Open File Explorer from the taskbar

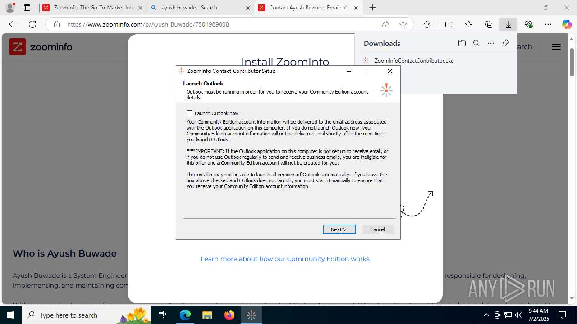coord(207,315)
